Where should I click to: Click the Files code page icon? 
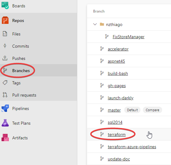click(x=5, y=34)
